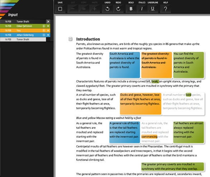The height and width of the screenshot is (177, 210).
Task: Select Johan Söderberg's blue input row
Action: tap(25, 35)
